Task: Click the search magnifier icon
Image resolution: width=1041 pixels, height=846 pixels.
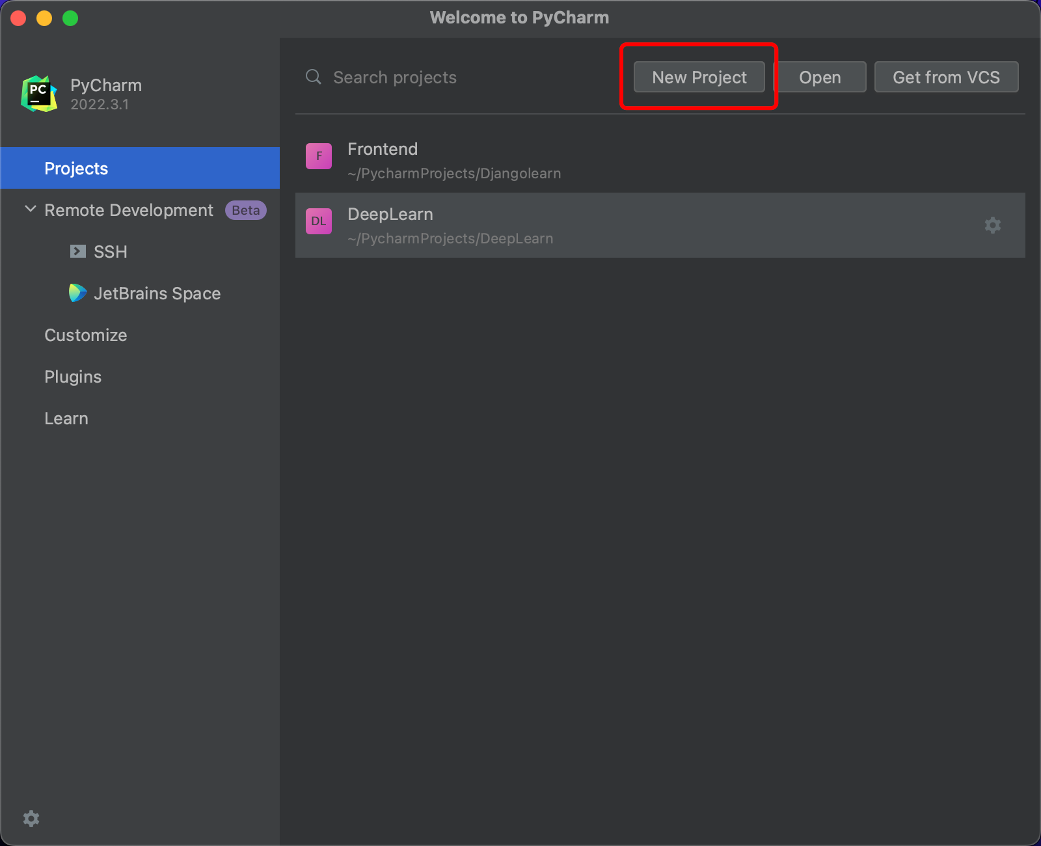Action: tap(314, 77)
